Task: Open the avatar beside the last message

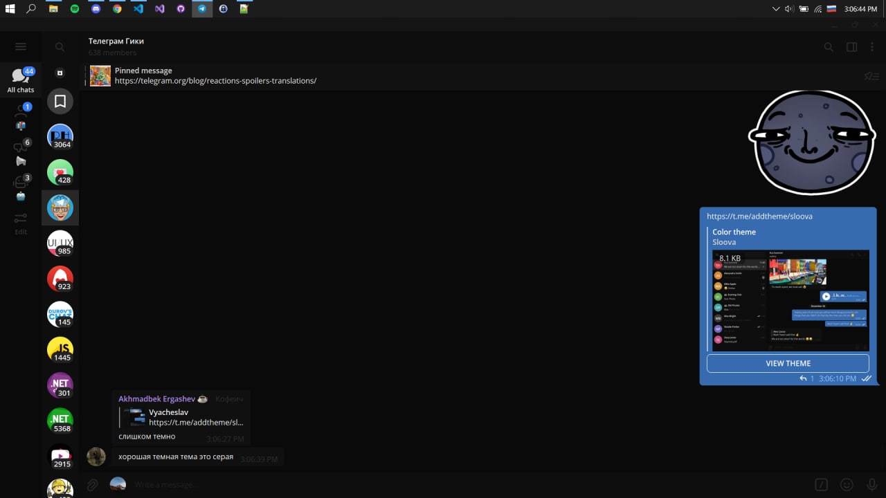Action: [x=96, y=456]
